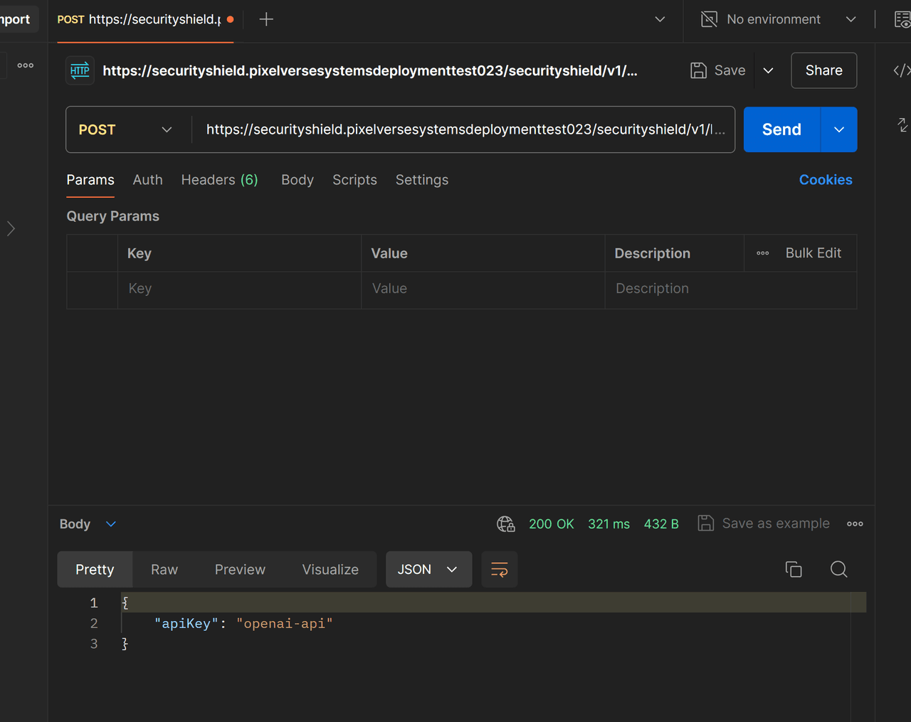911x722 pixels.
Task: Open the POST method dropdown
Action: pos(128,129)
